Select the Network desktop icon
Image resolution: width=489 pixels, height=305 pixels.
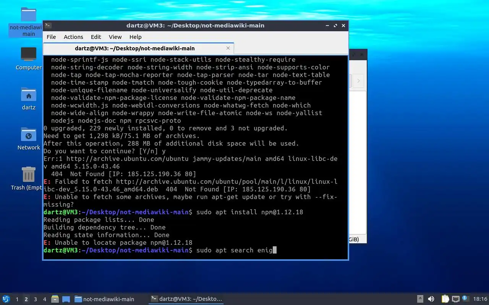[28, 139]
